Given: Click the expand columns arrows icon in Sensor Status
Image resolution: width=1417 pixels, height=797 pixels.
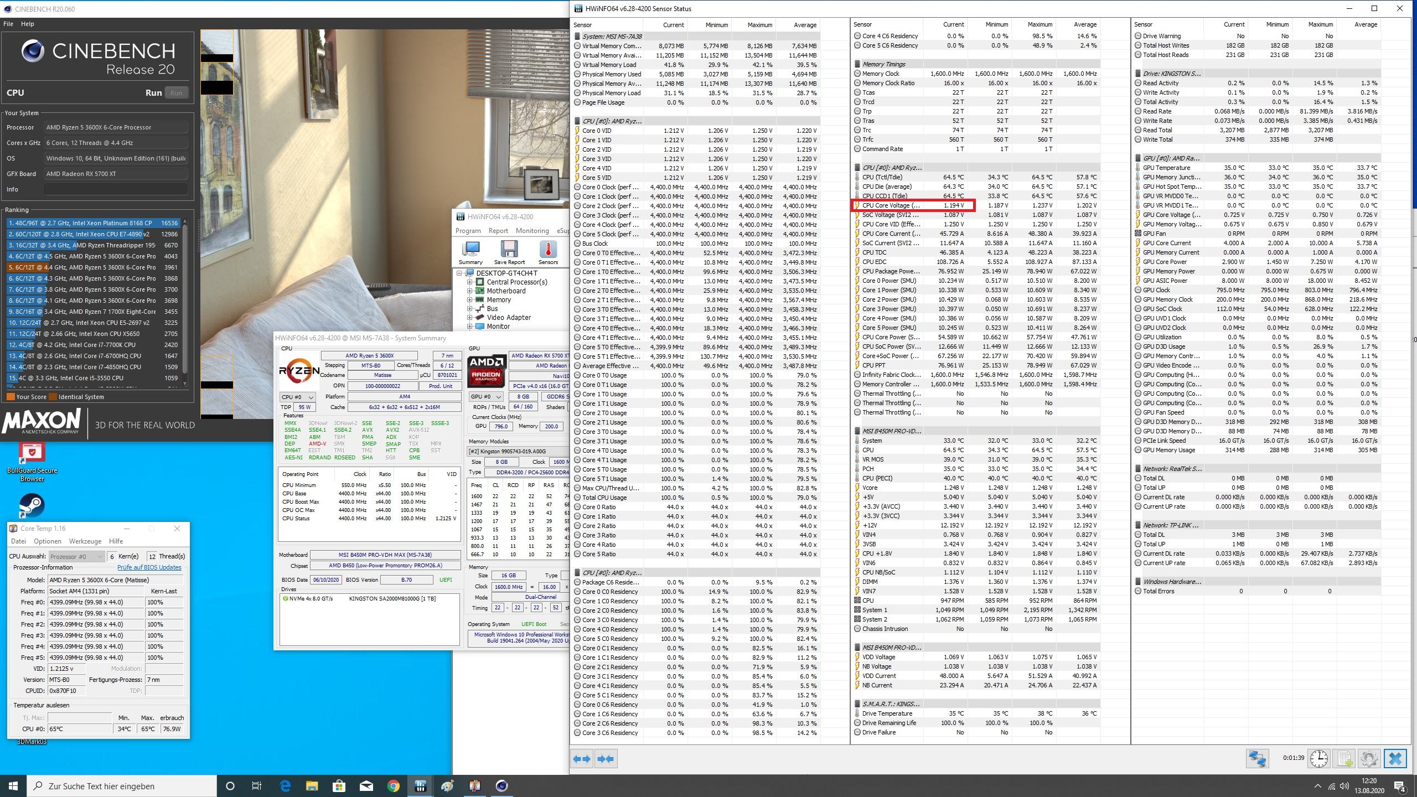Looking at the screenshot, I should pos(581,759).
